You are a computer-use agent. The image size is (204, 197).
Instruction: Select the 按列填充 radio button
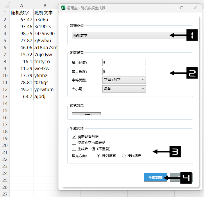pos(99,156)
